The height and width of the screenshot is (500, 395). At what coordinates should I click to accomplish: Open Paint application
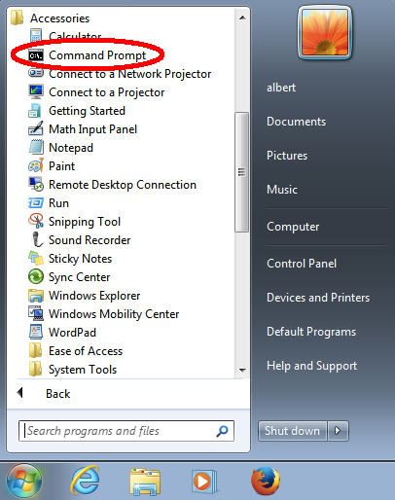[x=52, y=166]
